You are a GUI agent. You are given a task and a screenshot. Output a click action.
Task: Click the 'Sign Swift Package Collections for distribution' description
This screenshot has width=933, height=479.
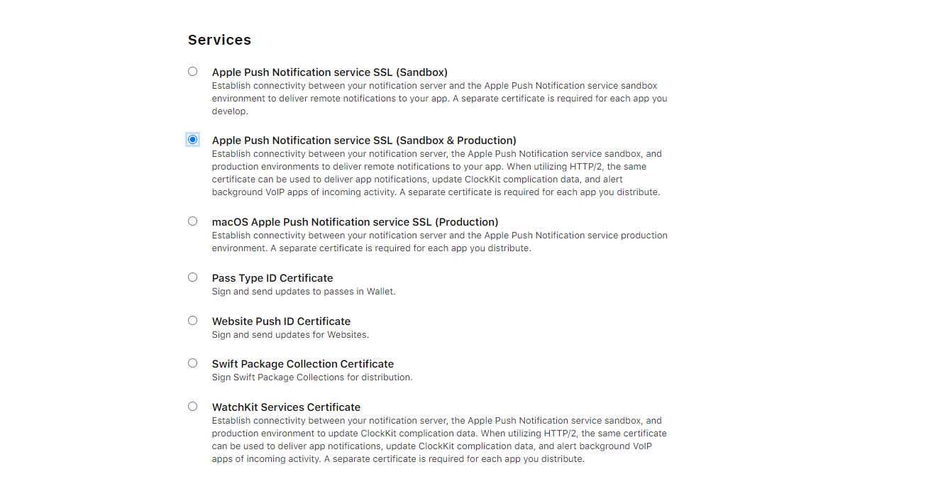312,378
